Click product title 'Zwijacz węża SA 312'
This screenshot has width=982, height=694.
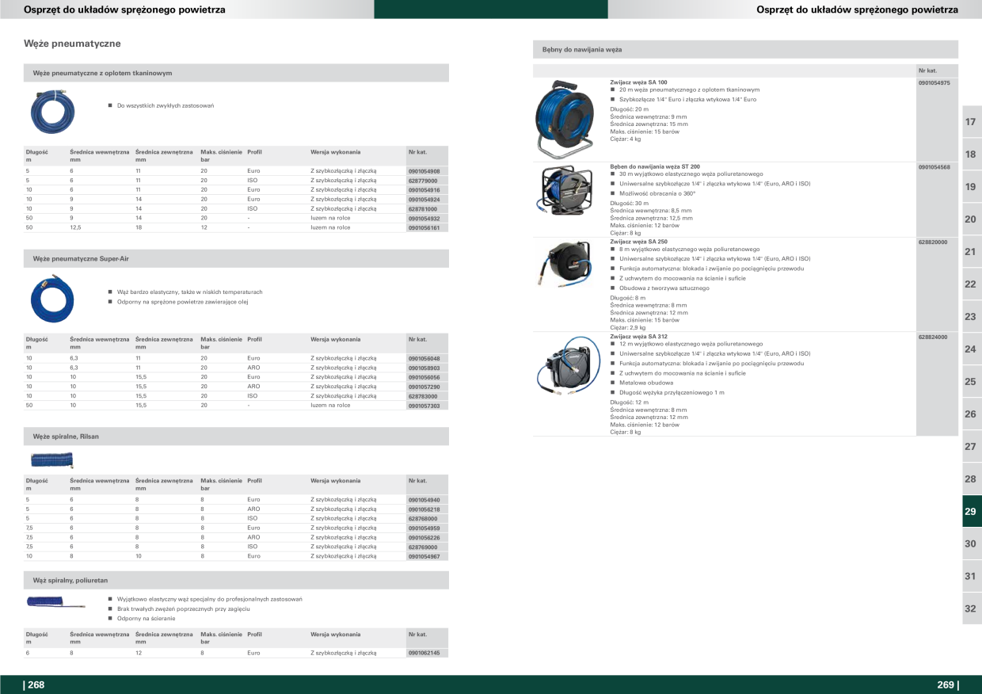click(638, 337)
